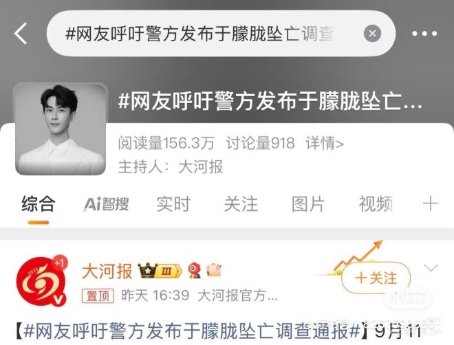Open the 视频 tab
Screen dimensions: 454x345
point(376,204)
